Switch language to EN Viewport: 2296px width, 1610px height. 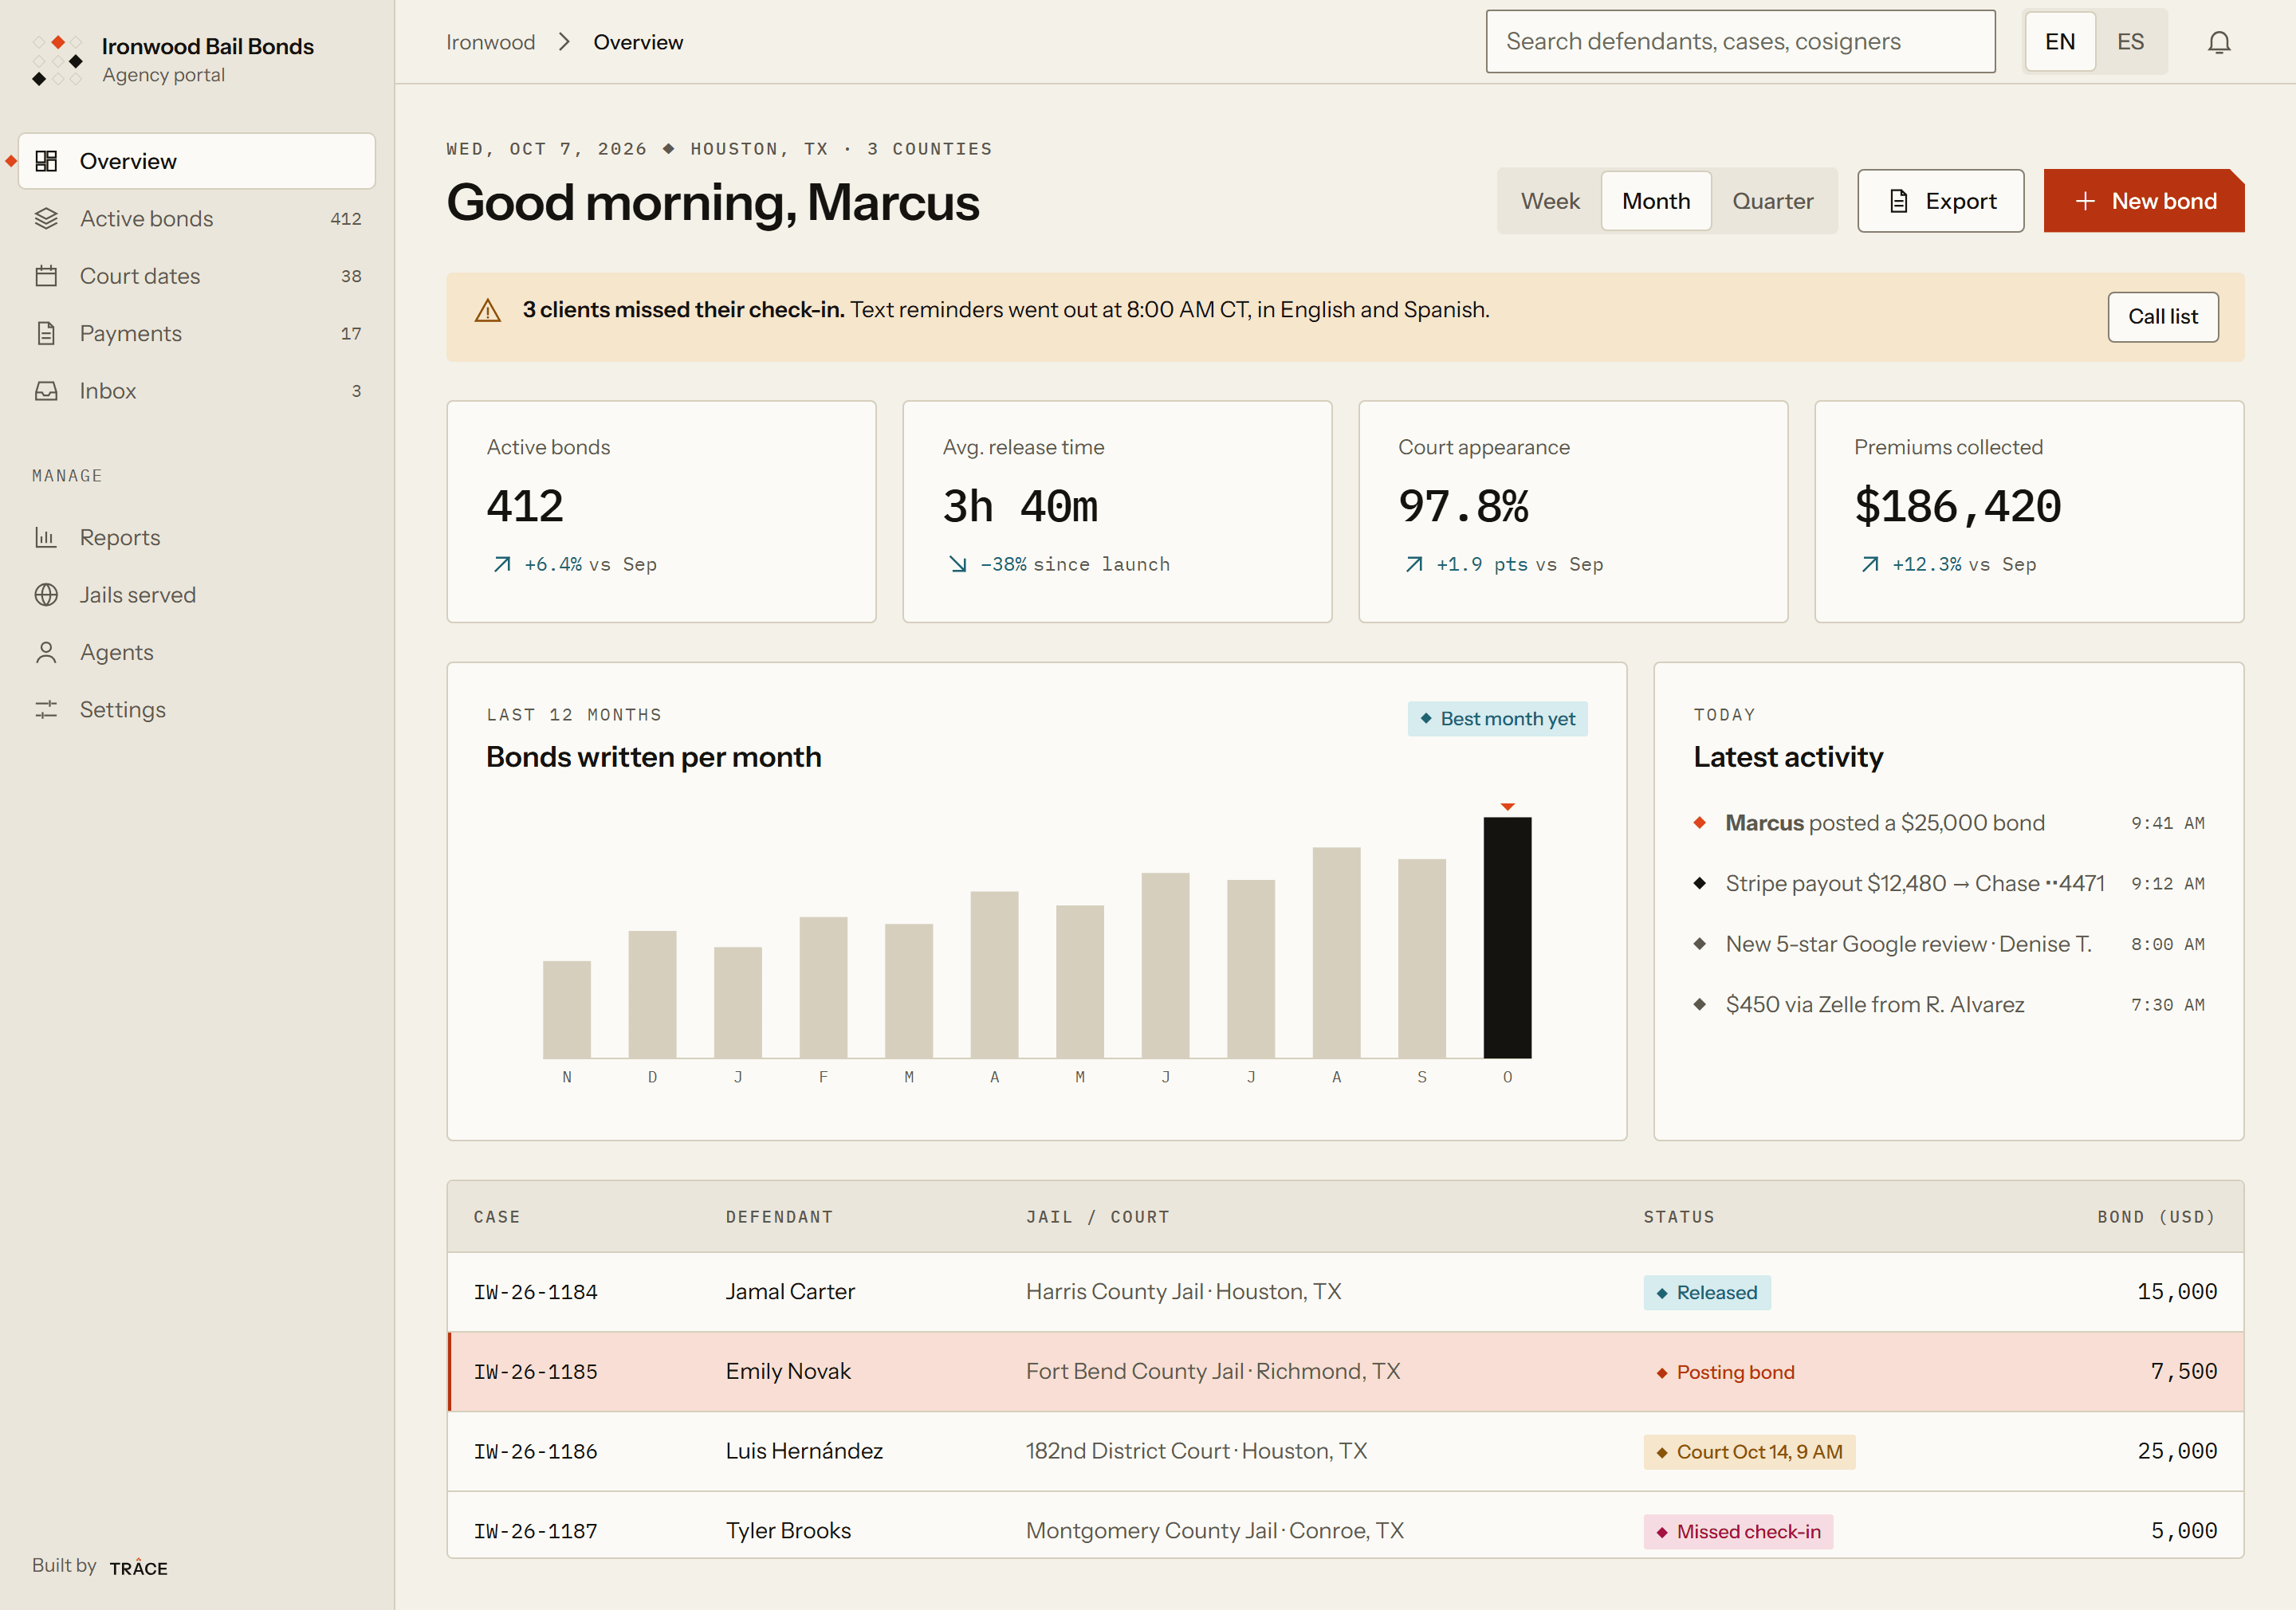click(x=2060, y=42)
